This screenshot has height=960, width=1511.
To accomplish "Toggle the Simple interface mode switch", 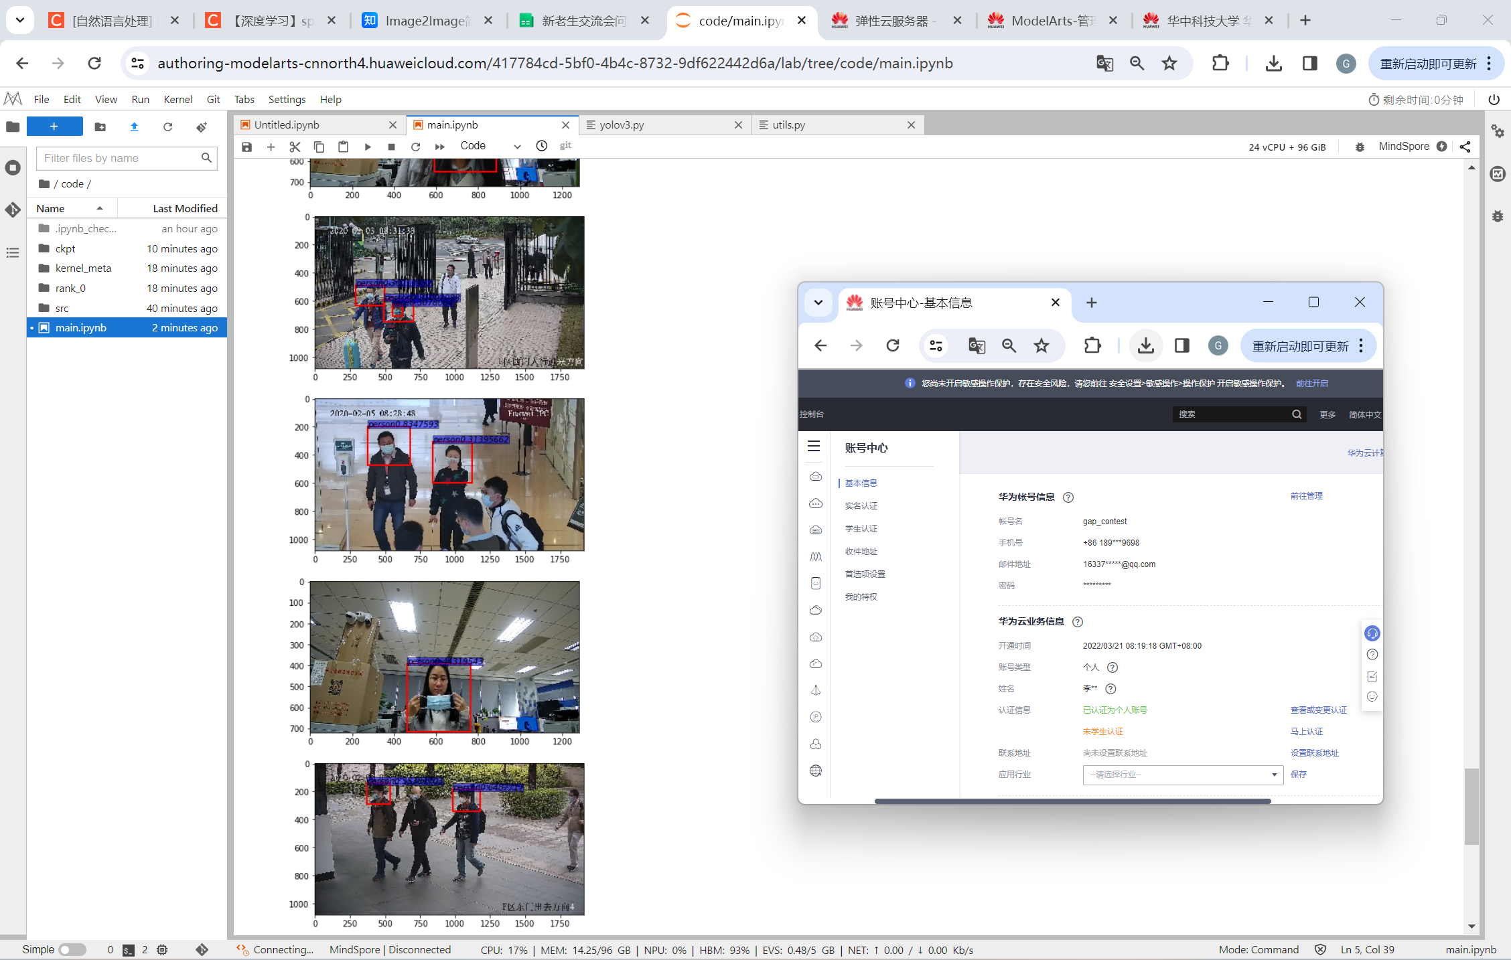I will point(72,949).
